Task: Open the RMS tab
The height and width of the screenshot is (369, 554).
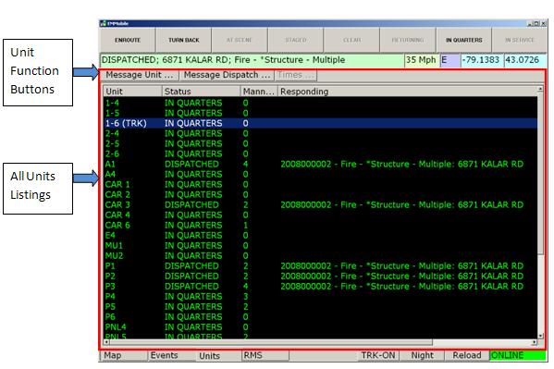Action: click(x=265, y=355)
